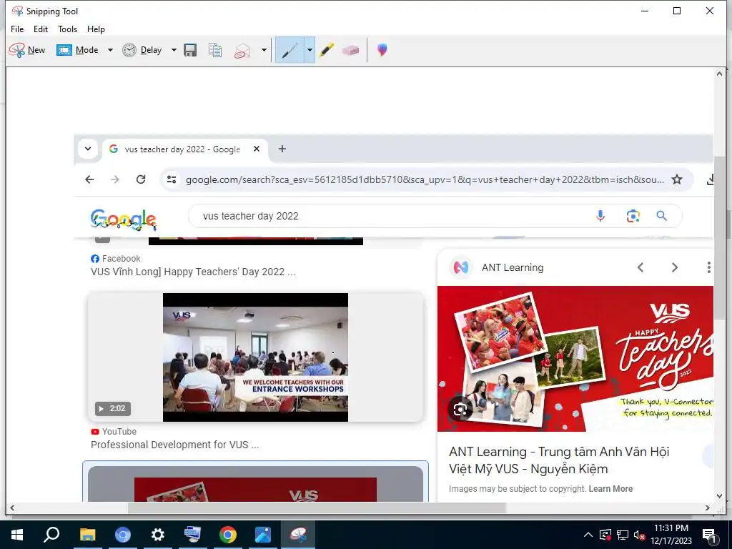Viewport: 732px width, 549px height.
Task: Show hidden tray icons chevron
Action: tap(588, 535)
